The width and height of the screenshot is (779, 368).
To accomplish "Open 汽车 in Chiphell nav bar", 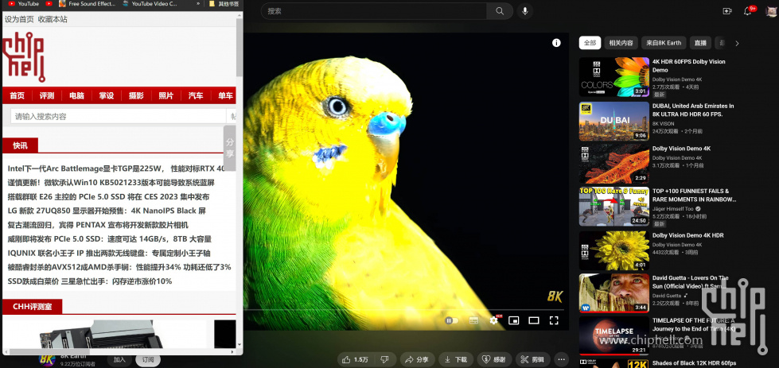I will tap(196, 95).
